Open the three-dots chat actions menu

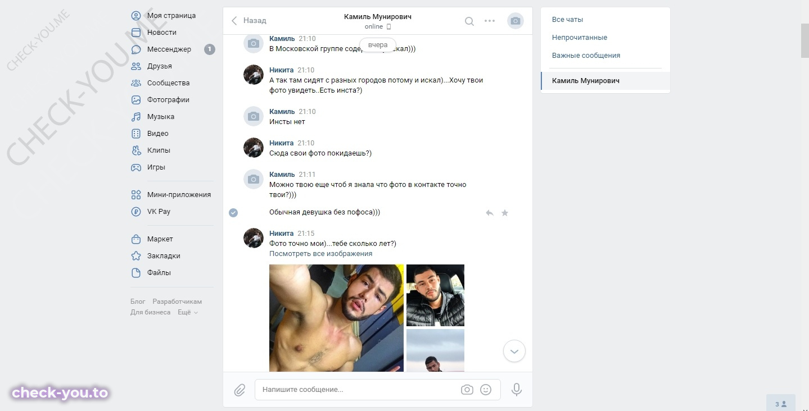coord(490,21)
